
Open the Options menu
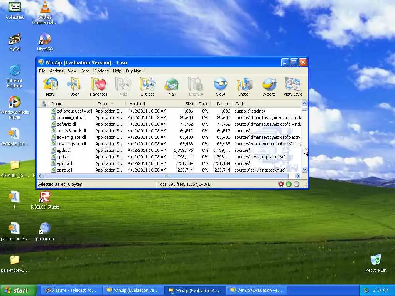pos(101,71)
